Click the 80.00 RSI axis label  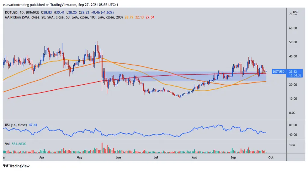[x=293, y=125]
